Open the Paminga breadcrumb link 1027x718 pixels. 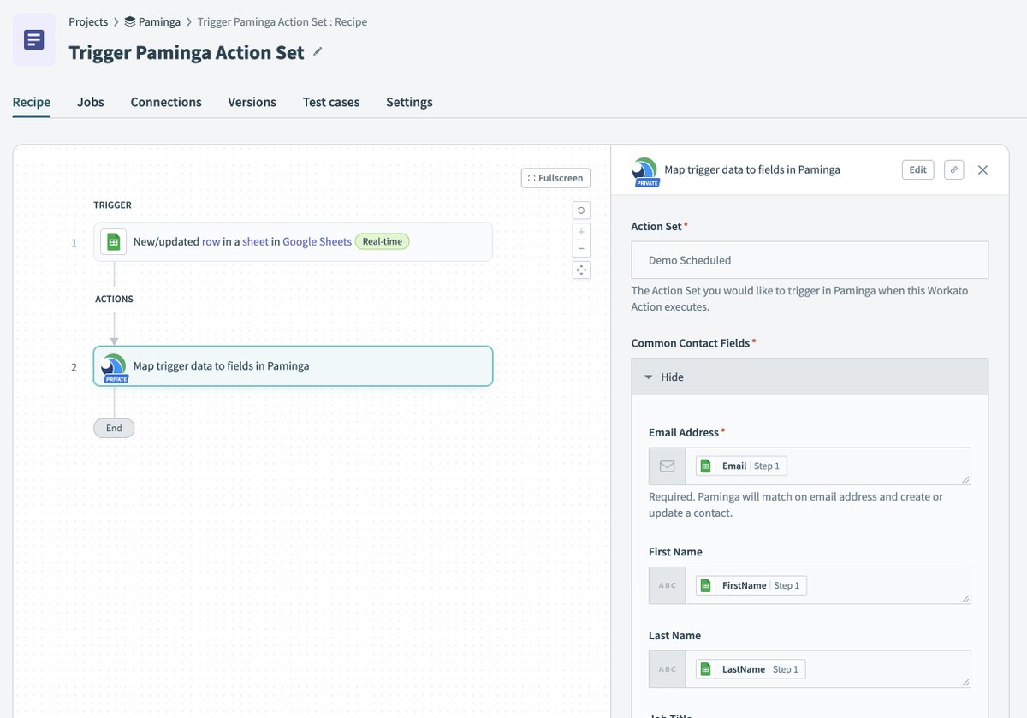(160, 22)
